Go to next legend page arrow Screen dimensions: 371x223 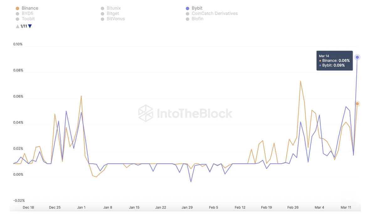coord(30,26)
